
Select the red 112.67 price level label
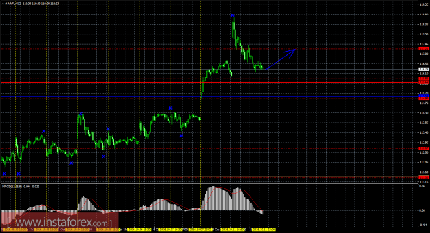click(424, 148)
